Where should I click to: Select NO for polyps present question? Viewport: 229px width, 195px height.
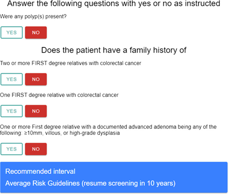[x=36, y=32]
